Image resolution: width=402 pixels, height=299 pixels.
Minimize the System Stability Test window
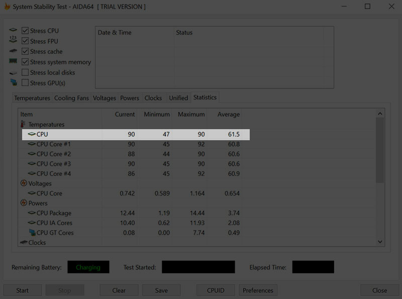(x=344, y=7)
